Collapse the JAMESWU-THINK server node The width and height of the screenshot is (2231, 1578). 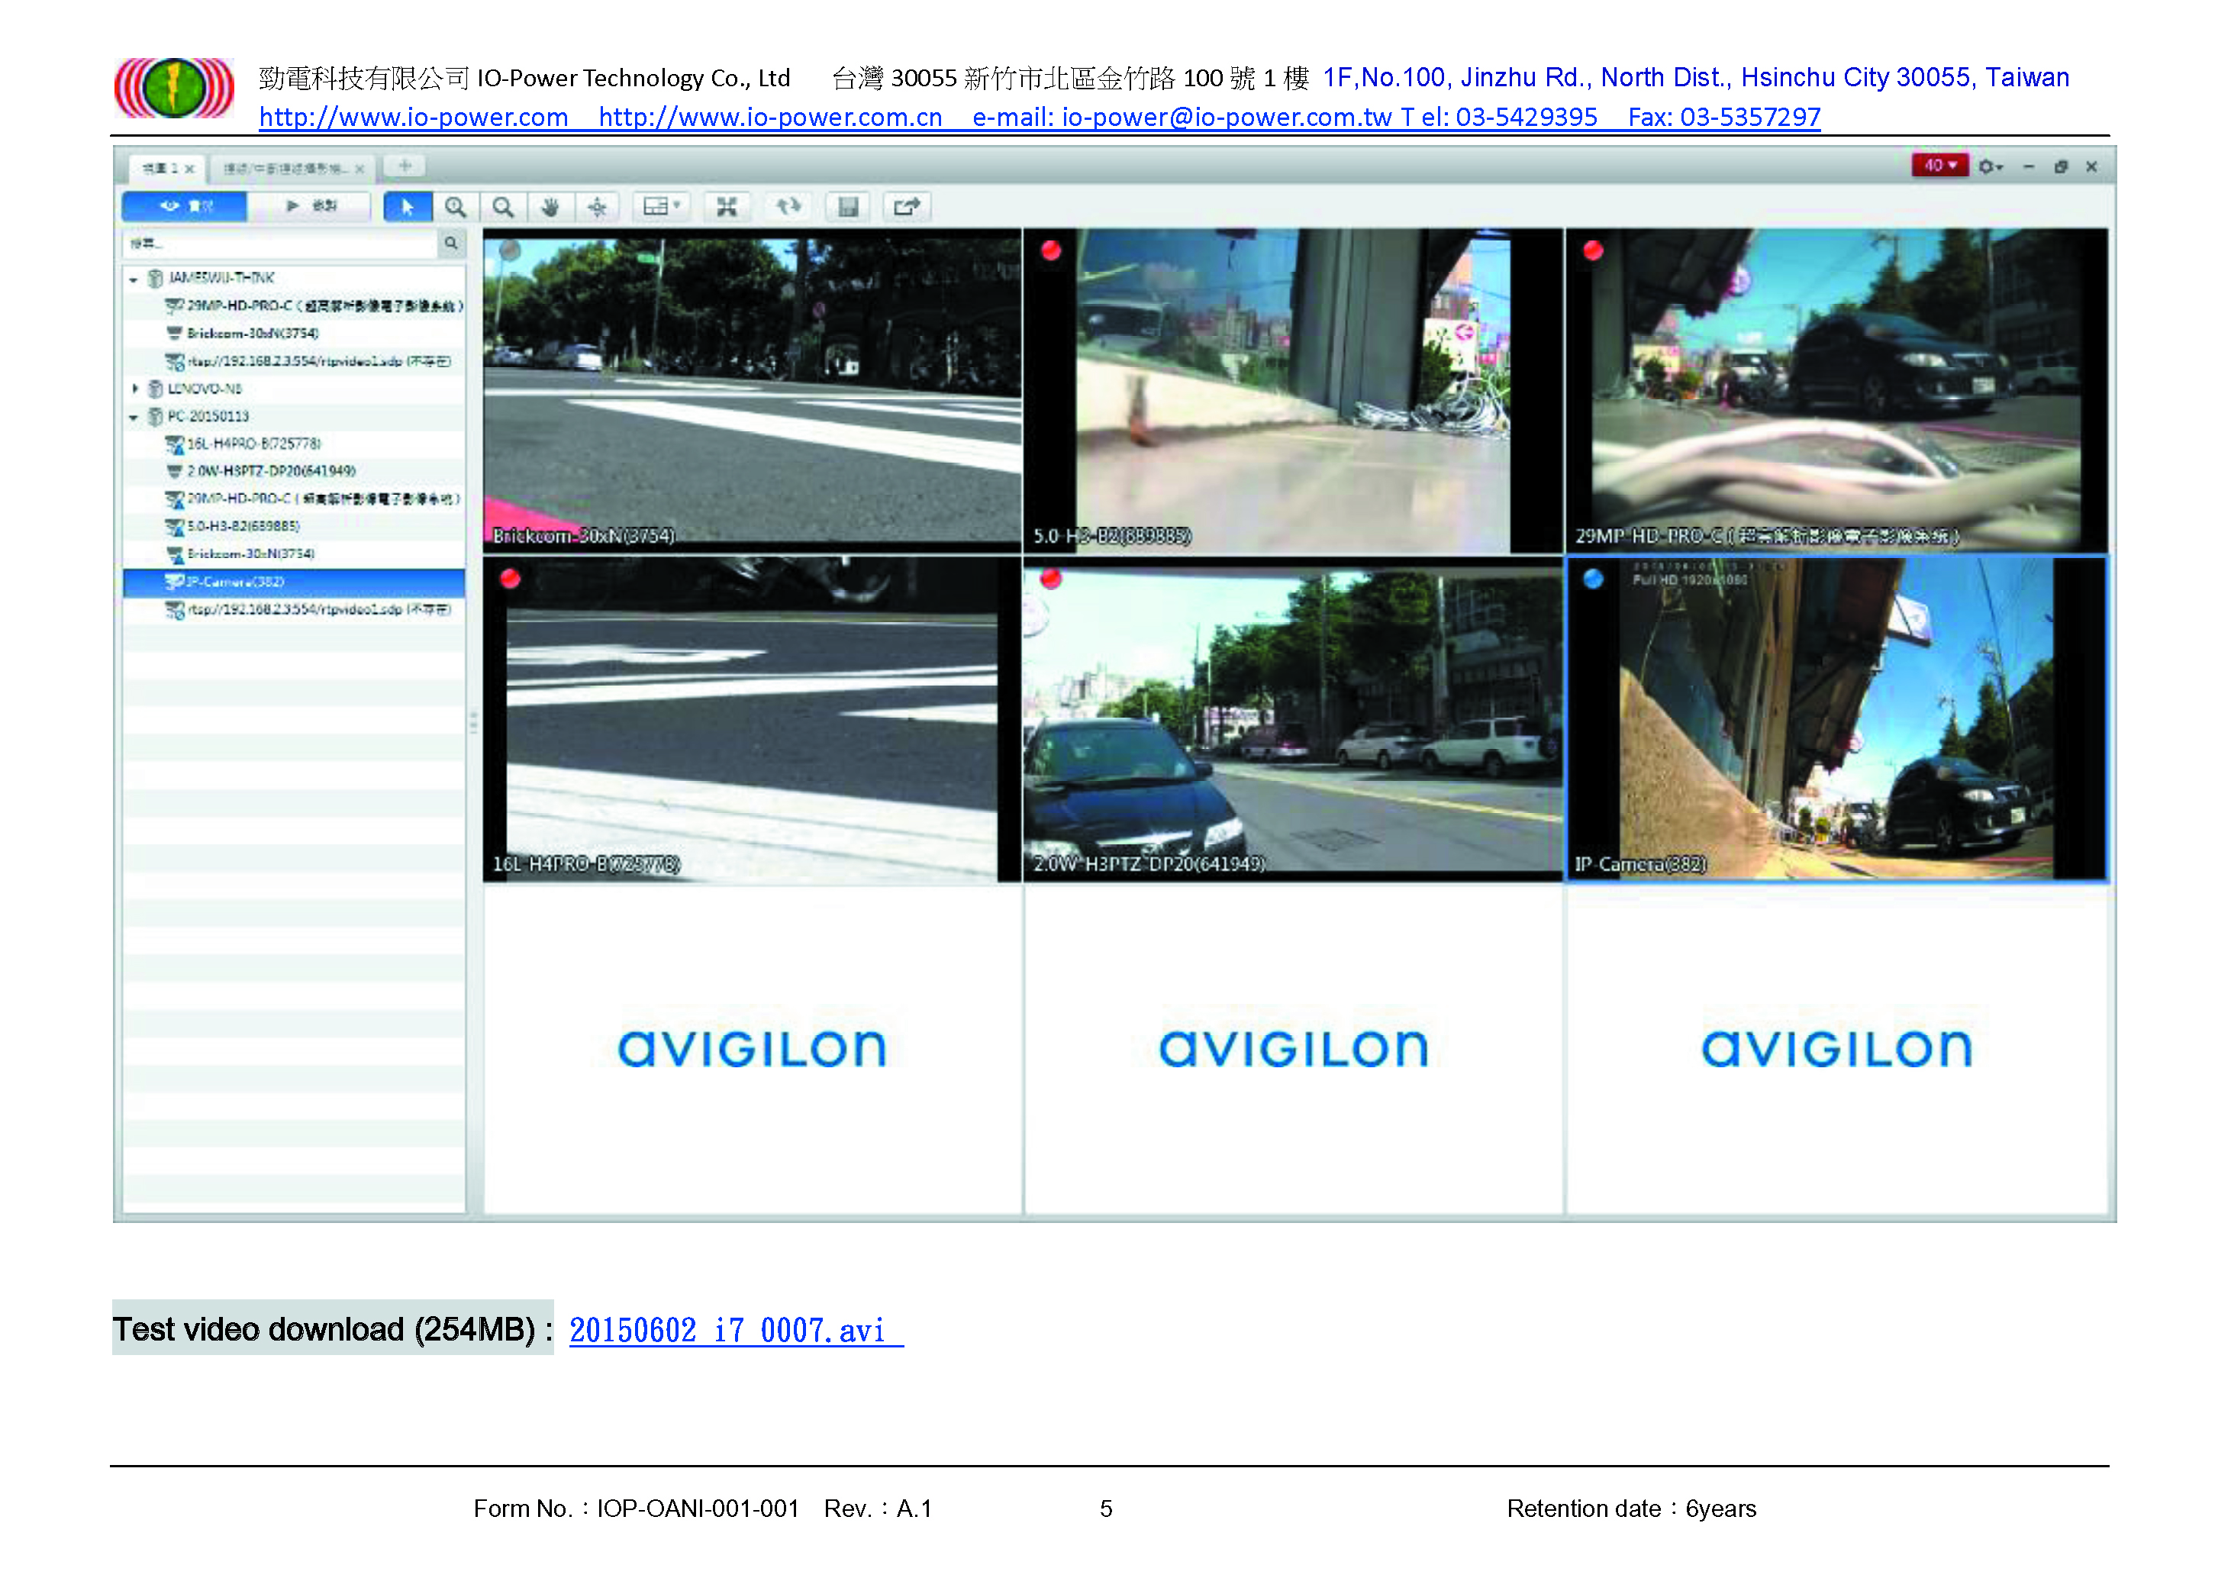coord(133,280)
